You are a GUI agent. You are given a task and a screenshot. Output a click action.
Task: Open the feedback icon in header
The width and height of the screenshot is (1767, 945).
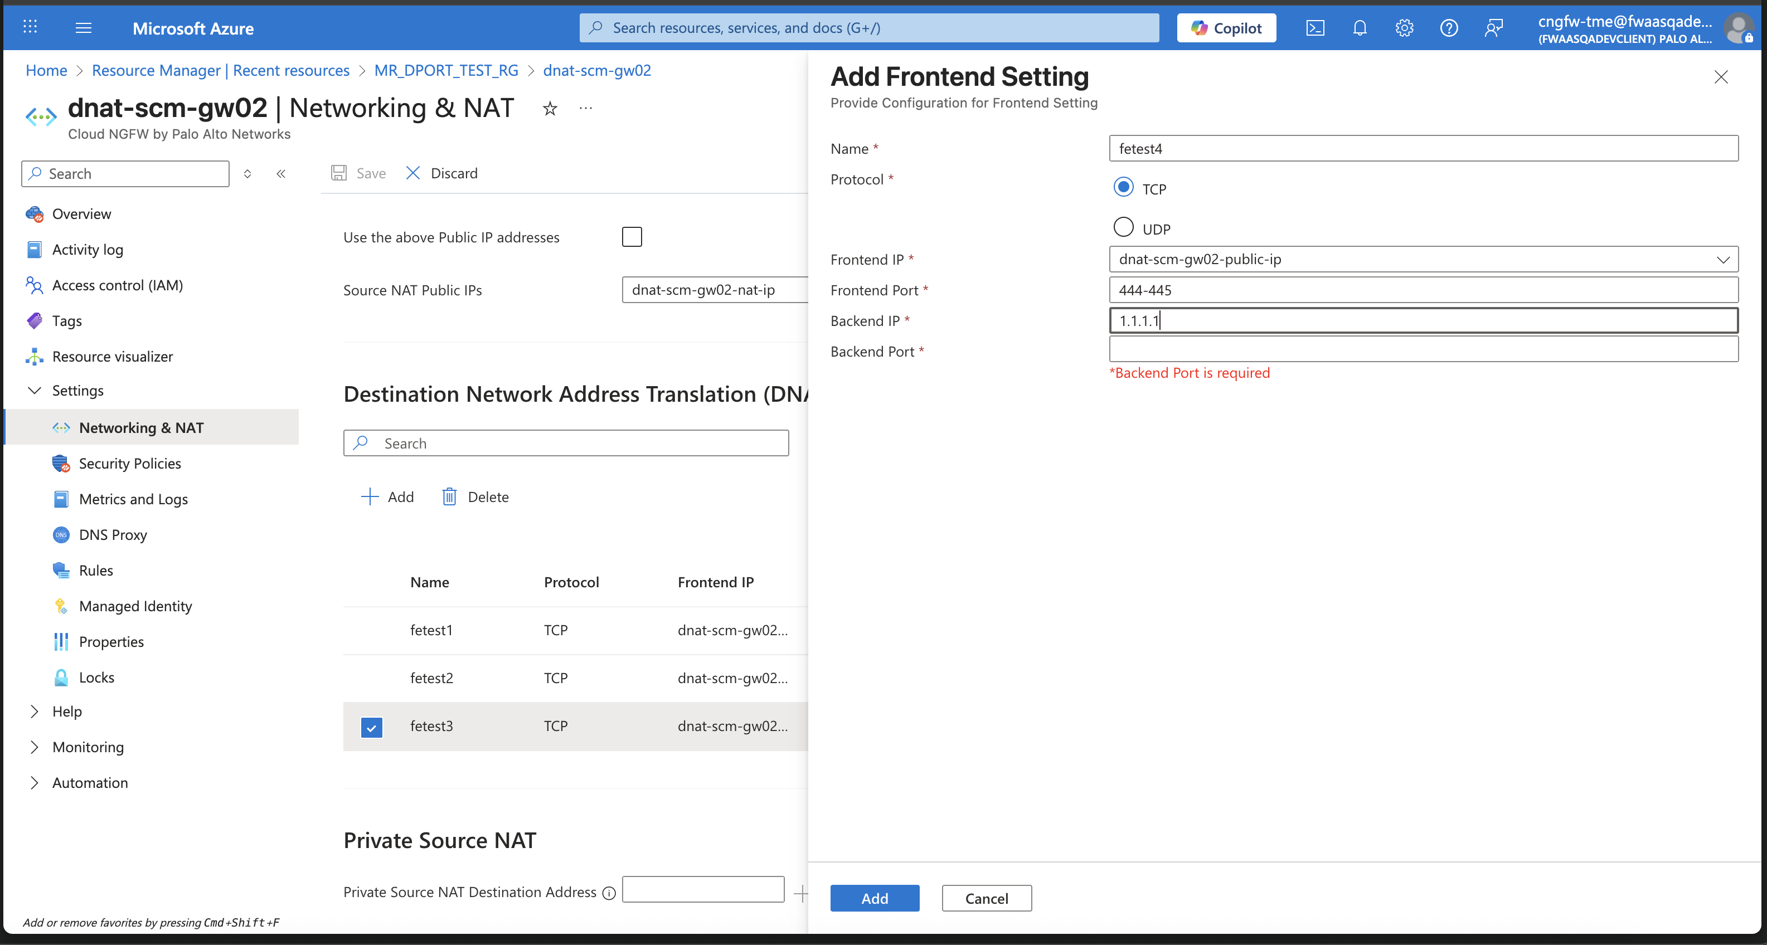click(1493, 28)
